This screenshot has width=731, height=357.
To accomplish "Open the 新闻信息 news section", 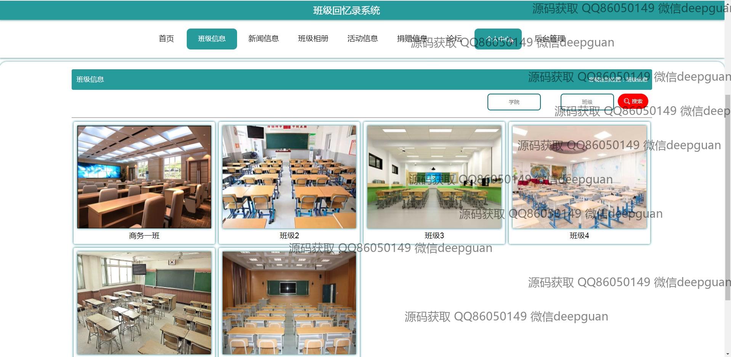I will 263,39.
